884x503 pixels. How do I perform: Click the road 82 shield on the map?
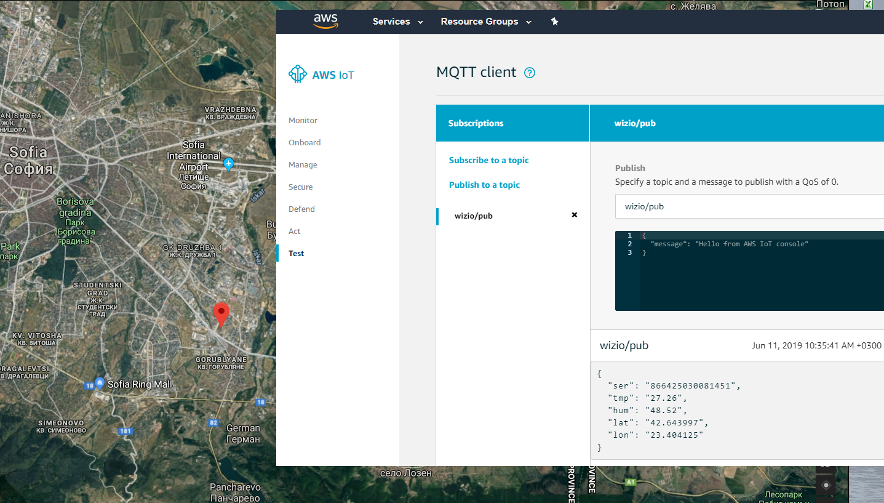point(213,422)
